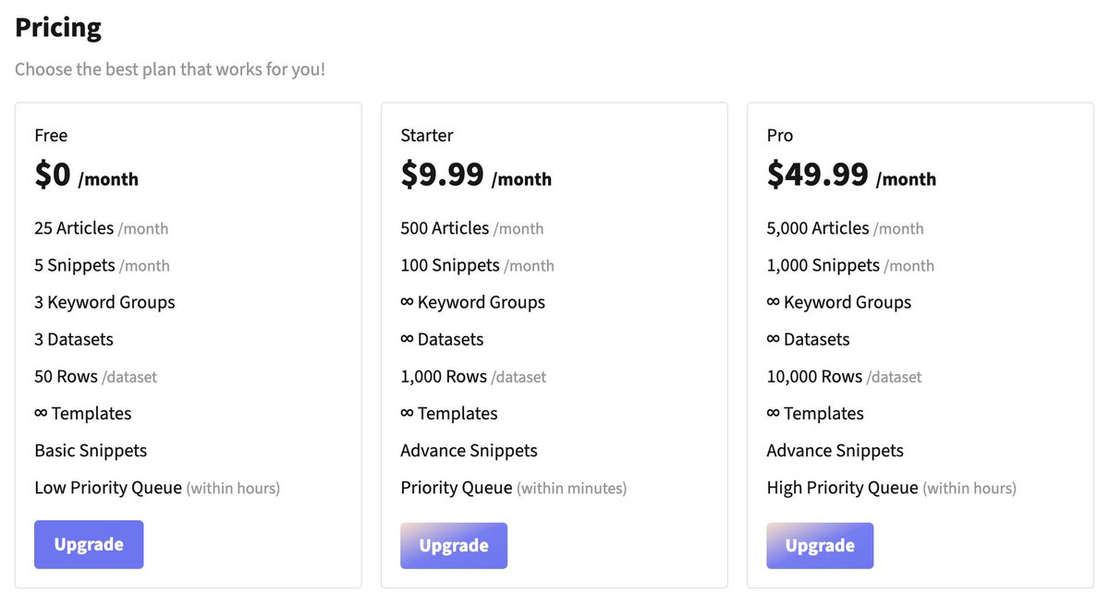Click Low Priority Queue text in Free plan
This screenshot has height=606, width=1109.
coord(108,488)
